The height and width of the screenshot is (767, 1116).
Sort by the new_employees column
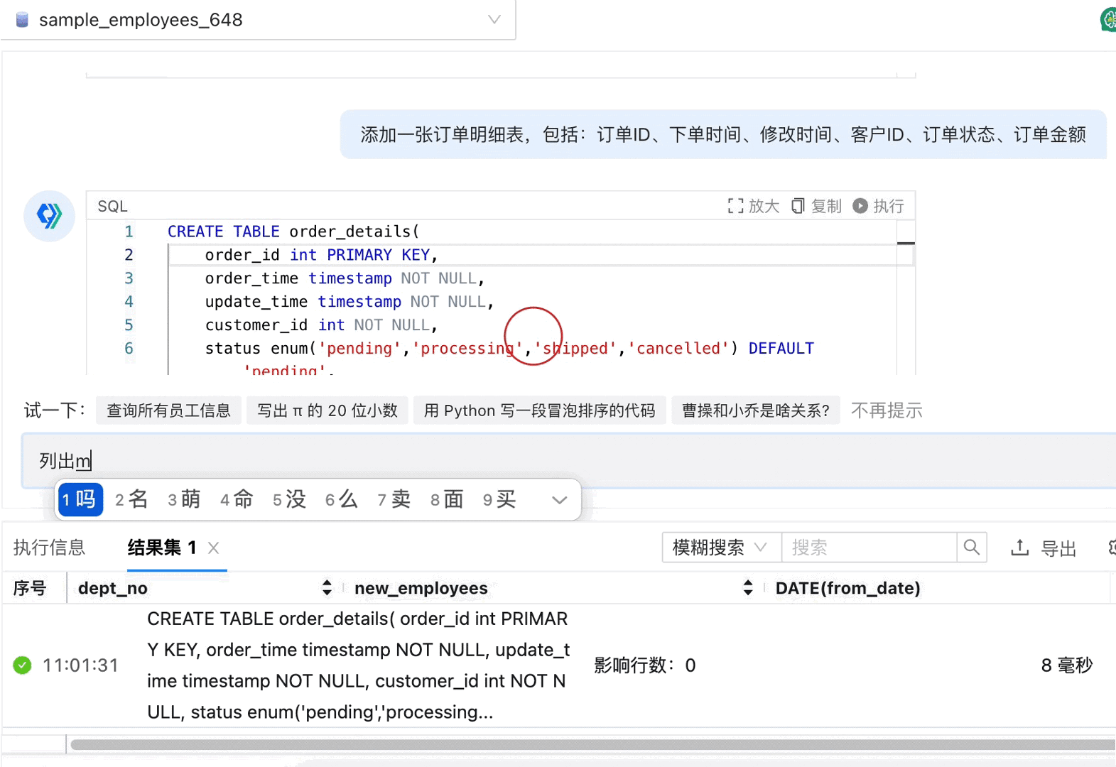(747, 588)
